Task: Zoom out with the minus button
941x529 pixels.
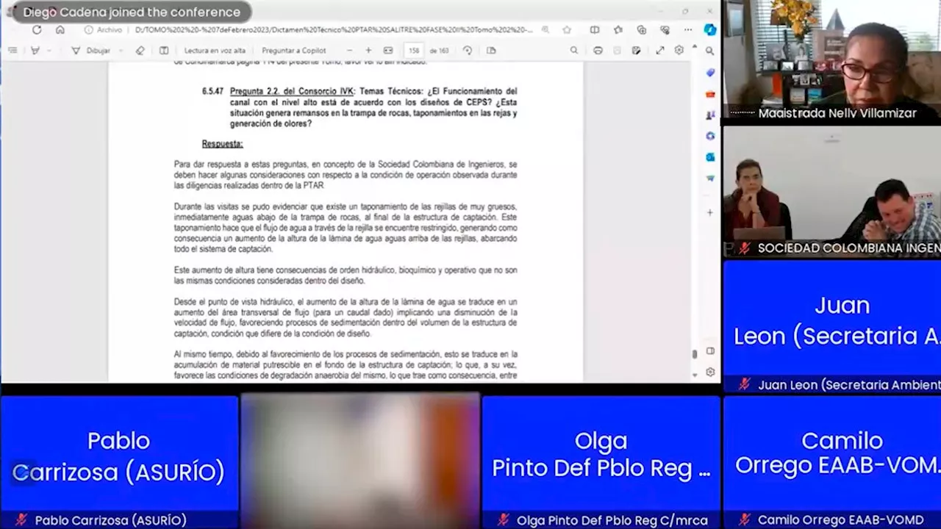Action: [x=348, y=51]
